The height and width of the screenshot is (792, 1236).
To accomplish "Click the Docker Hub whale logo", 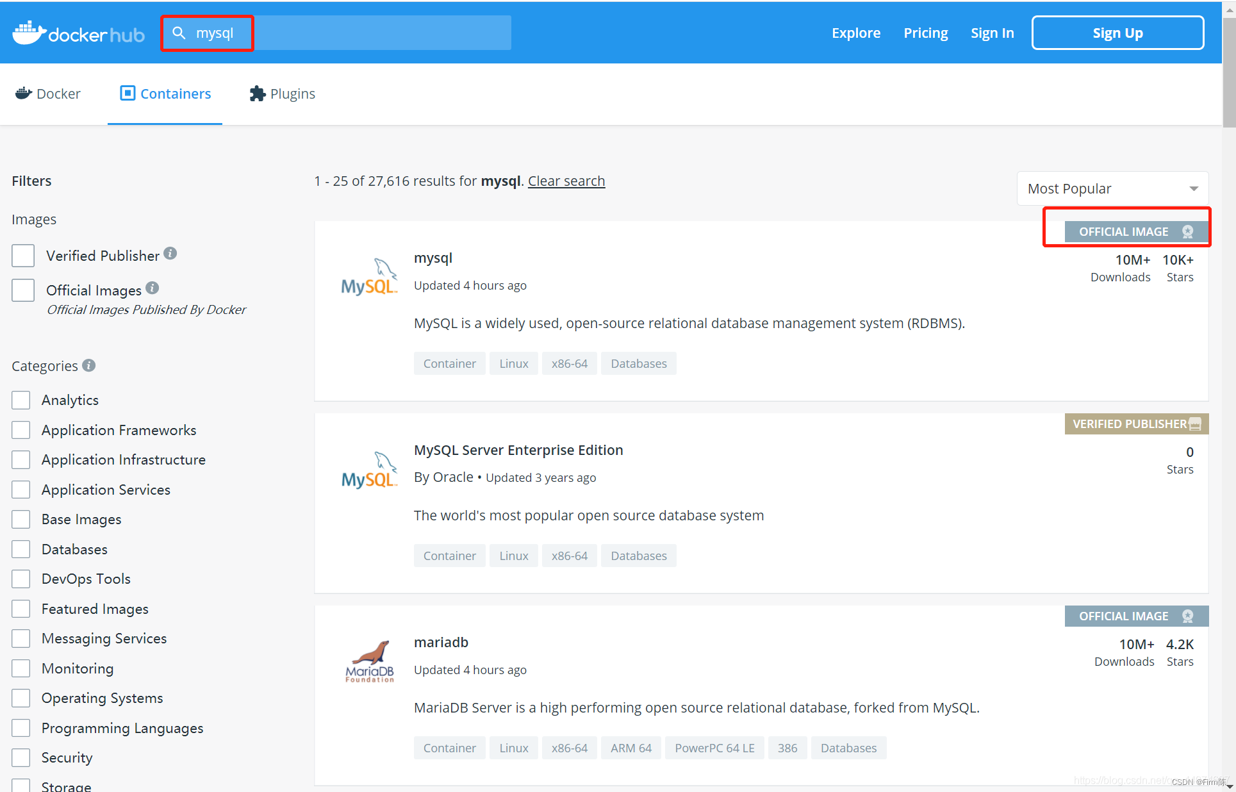I will click(29, 33).
